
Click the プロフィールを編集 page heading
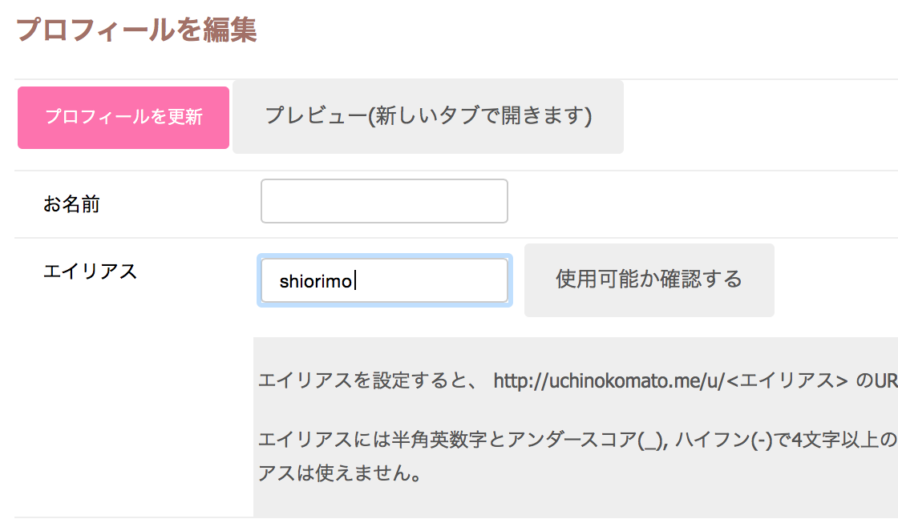tap(136, 30)
